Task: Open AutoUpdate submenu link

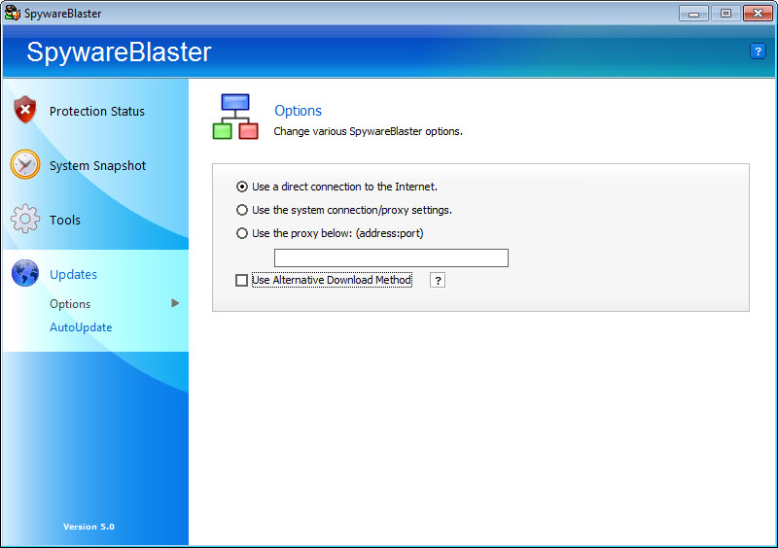Action: click(81, 327)
